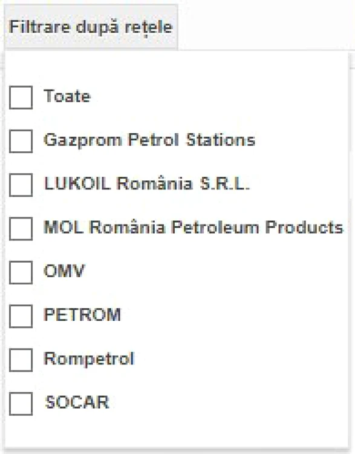The height and width of the screenshot is (454, 355).
Task: Toggle the OMV checkbox
Action: [21, 272]
